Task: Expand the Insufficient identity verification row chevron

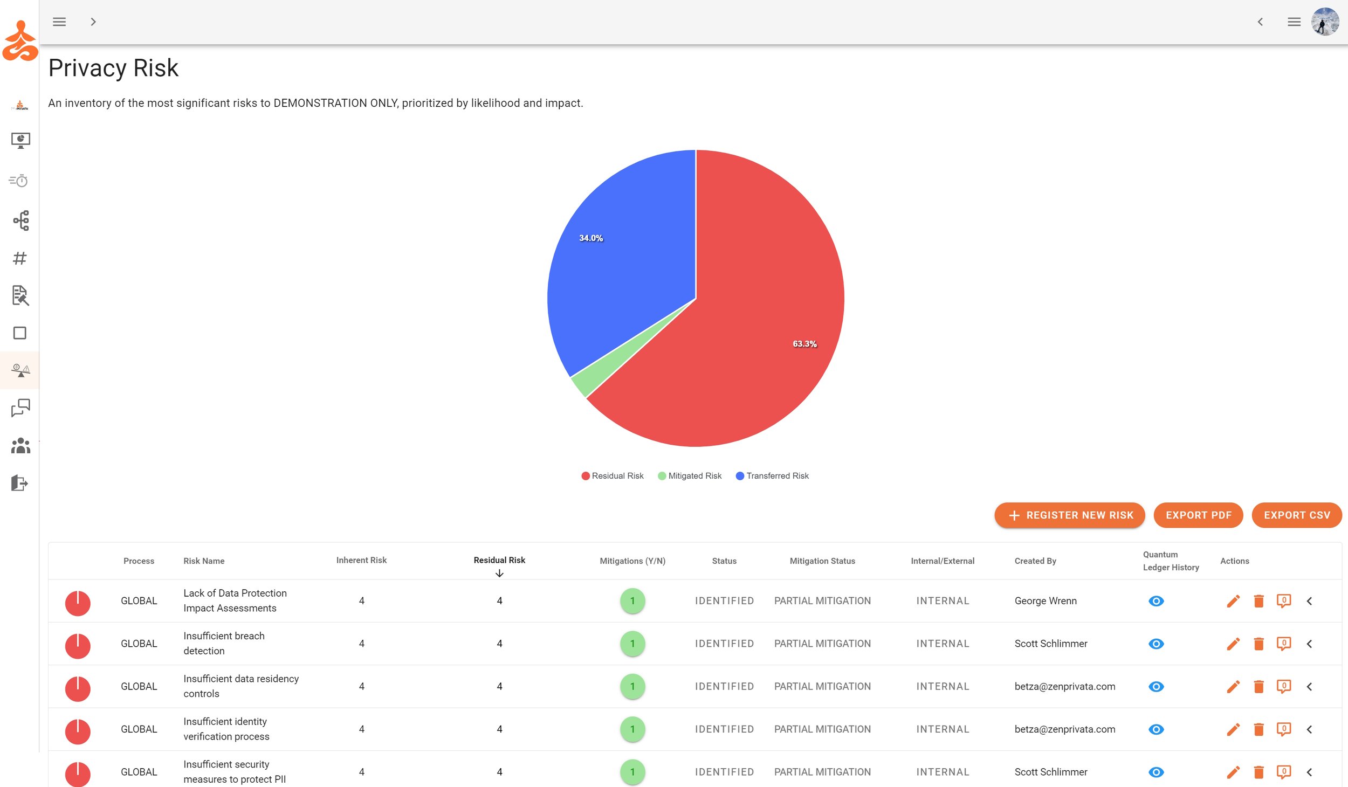Action: coord(1310,729)
